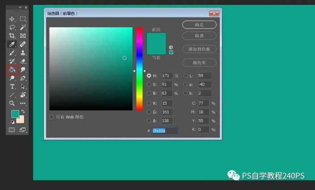The height and width of the screenshot is (190, 315).
Task: Select the Paint Bucket tool
Action: (x=12, y=70)
